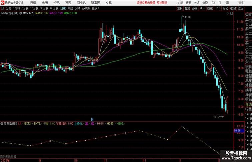Open the 画线 drawing tool
This screenshot has width=252, height=162.
(x=210, y=8)
